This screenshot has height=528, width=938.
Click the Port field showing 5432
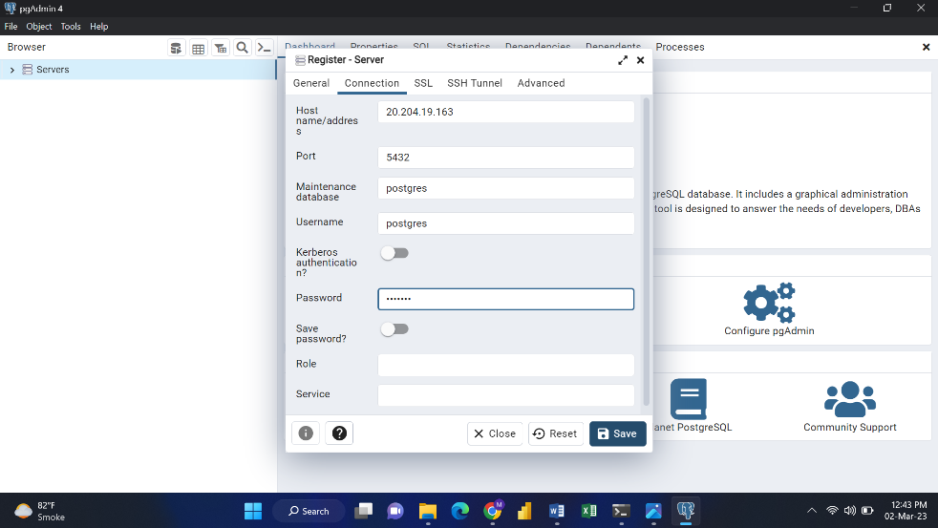506,158
